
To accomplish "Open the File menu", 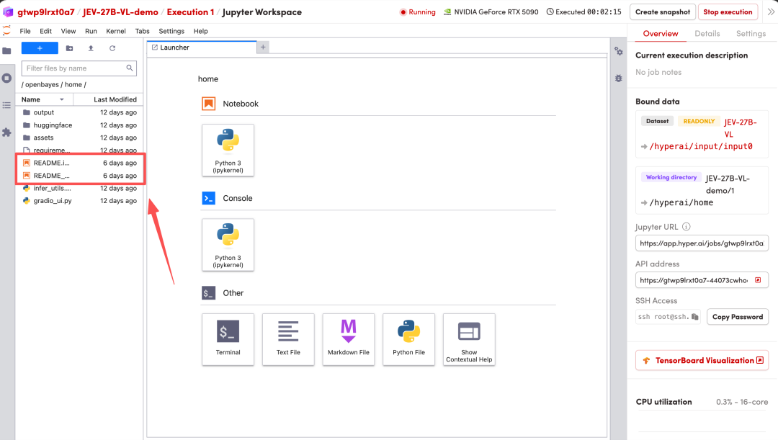I will 25,31.
